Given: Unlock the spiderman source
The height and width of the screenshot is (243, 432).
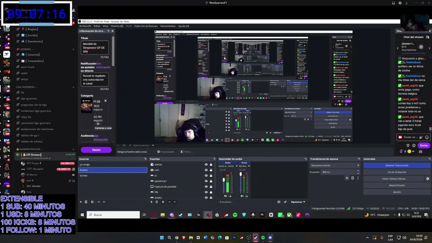Looking at the screenshot, I should tap(211, 181).
